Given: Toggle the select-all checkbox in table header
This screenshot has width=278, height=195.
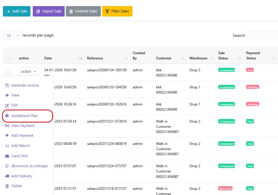Looking at the screenshot, I should pos(8,58).
